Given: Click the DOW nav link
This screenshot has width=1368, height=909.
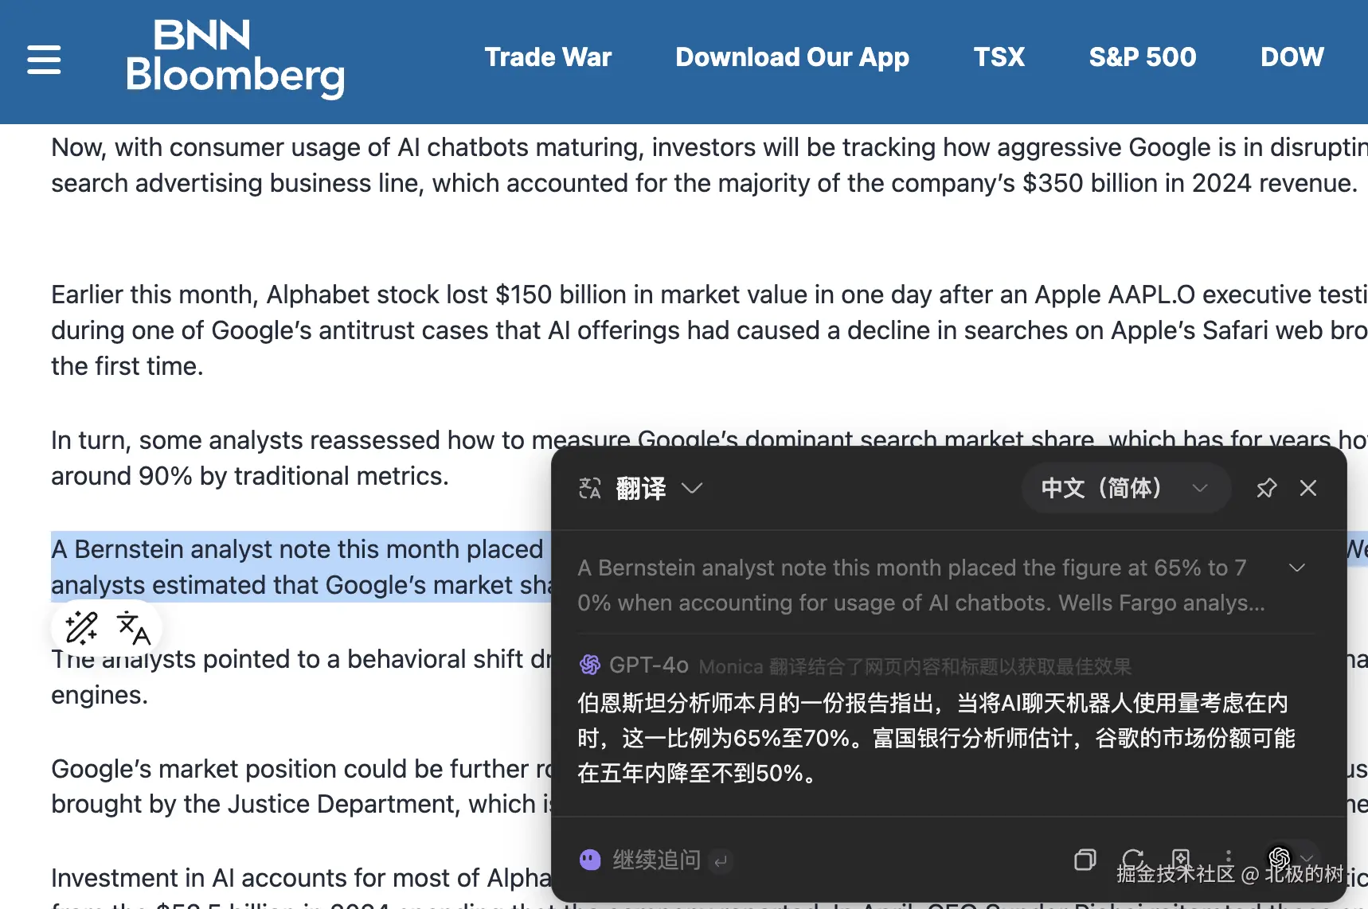Looking at the screenshot, I should 1292,57.
